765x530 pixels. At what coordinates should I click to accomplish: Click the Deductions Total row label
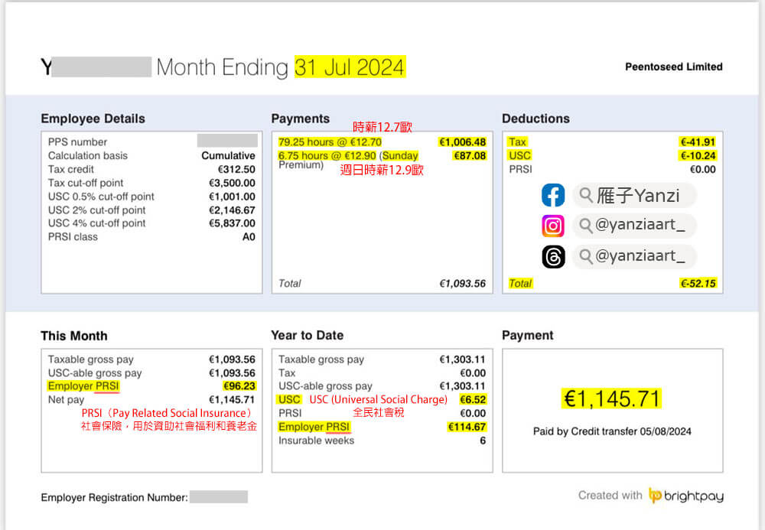click(x=520, y=283)
